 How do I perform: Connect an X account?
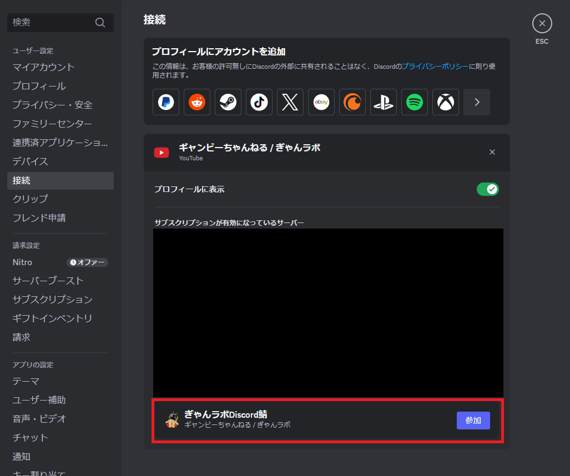[290, 102]
